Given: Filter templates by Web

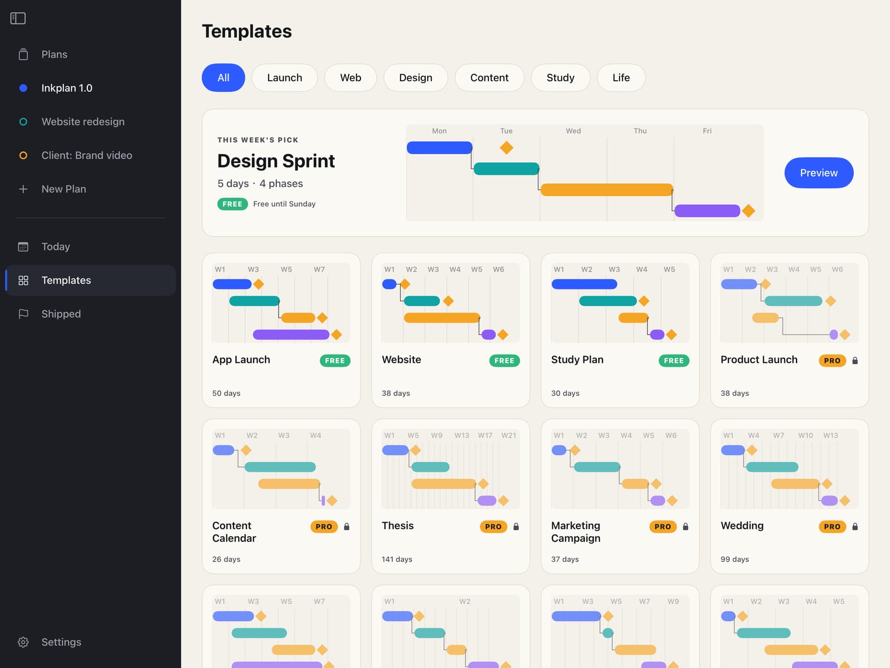Looking at the screenshot, I should point(351,78).
